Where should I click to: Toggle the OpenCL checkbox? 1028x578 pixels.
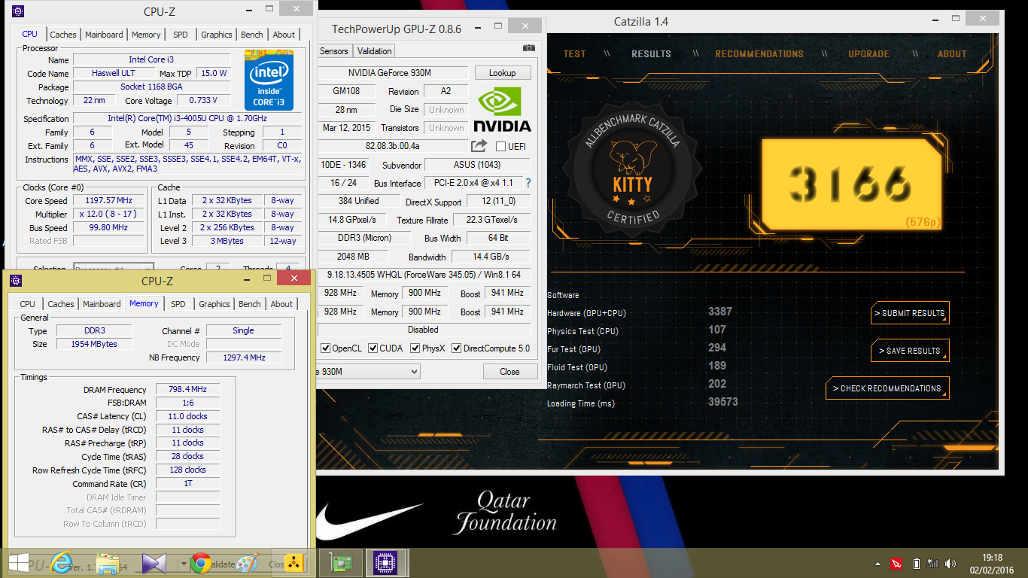[326, 348]
